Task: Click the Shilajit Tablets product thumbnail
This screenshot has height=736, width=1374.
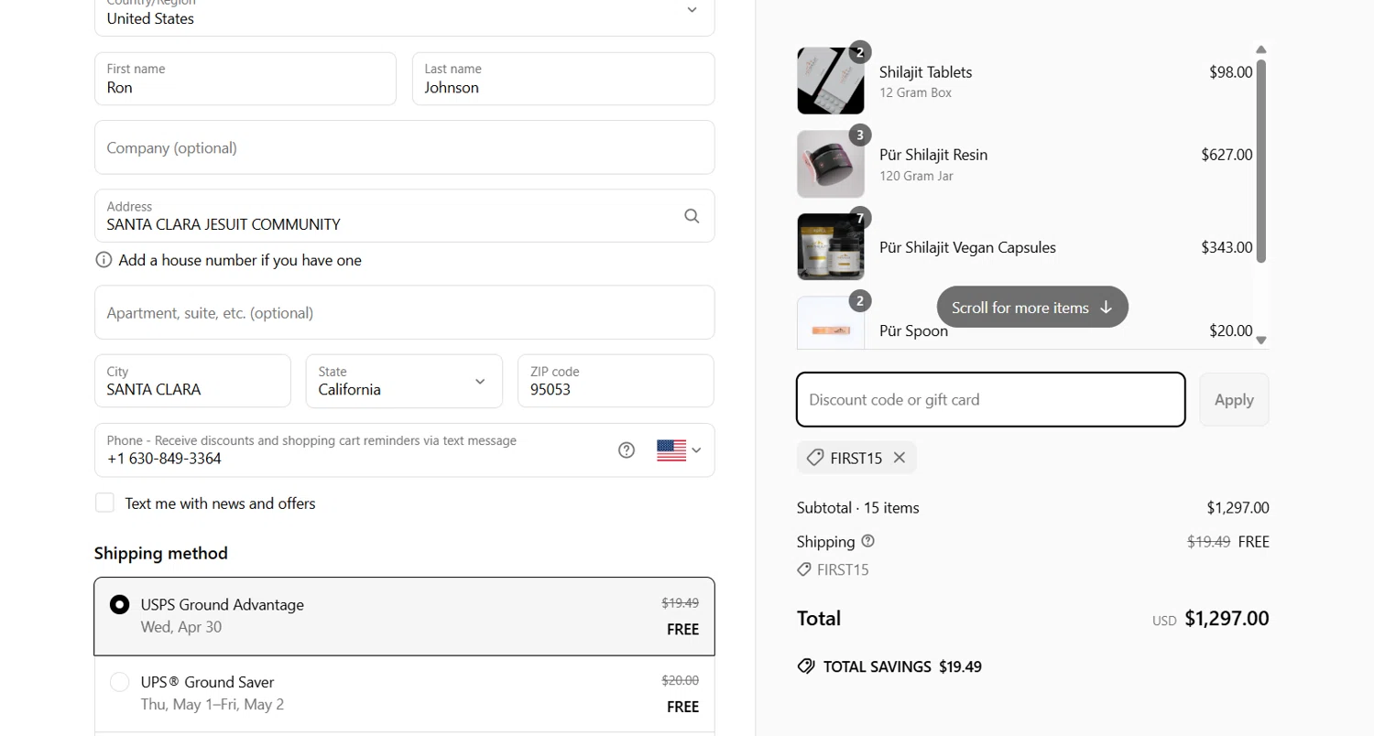Action: tap(831, 81)
